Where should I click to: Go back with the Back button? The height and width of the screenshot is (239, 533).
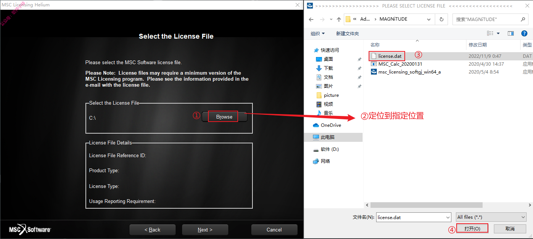[152, 230]
